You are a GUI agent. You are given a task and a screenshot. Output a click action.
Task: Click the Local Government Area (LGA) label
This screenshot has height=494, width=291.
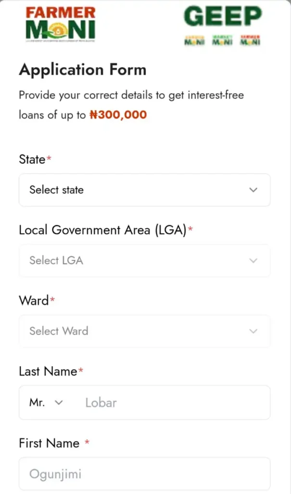103,230
